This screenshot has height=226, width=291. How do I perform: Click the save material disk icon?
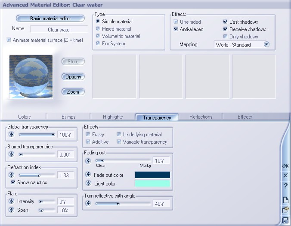click(285, 220)
